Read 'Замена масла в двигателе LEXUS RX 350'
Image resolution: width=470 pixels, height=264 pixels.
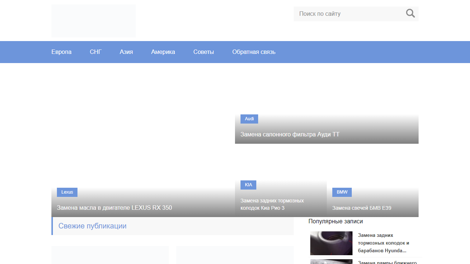[114, 208]
